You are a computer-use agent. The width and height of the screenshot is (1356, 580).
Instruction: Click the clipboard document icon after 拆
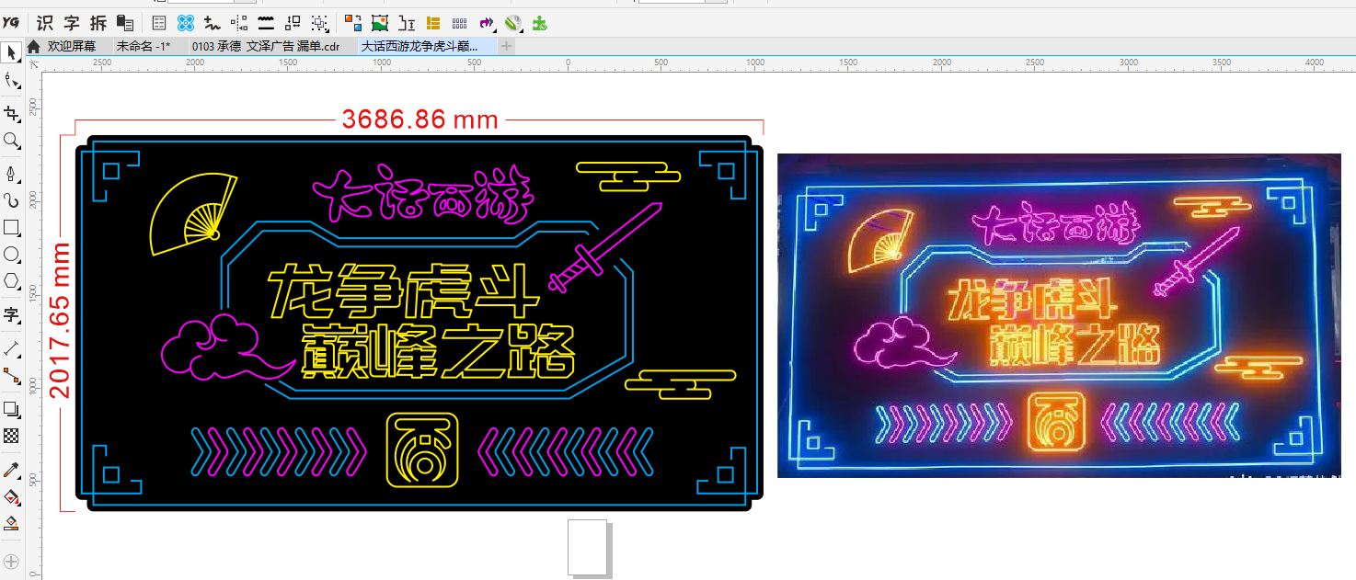point(126,23)
